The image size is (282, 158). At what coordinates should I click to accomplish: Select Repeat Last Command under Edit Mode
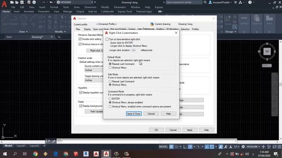point(110,81)
